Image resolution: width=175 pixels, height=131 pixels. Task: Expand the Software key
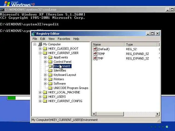click(x=45, y=84)
